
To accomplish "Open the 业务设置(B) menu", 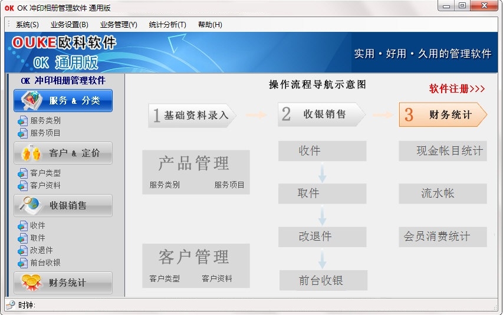I will pyautogui.click(x=70, y=25).
